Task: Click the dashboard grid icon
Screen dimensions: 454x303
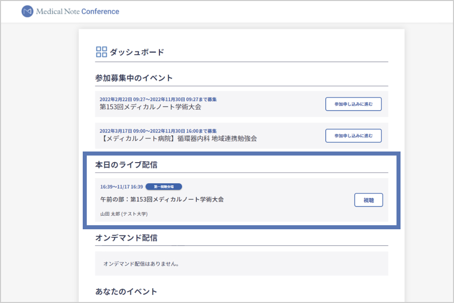Action: click(101, 52)
